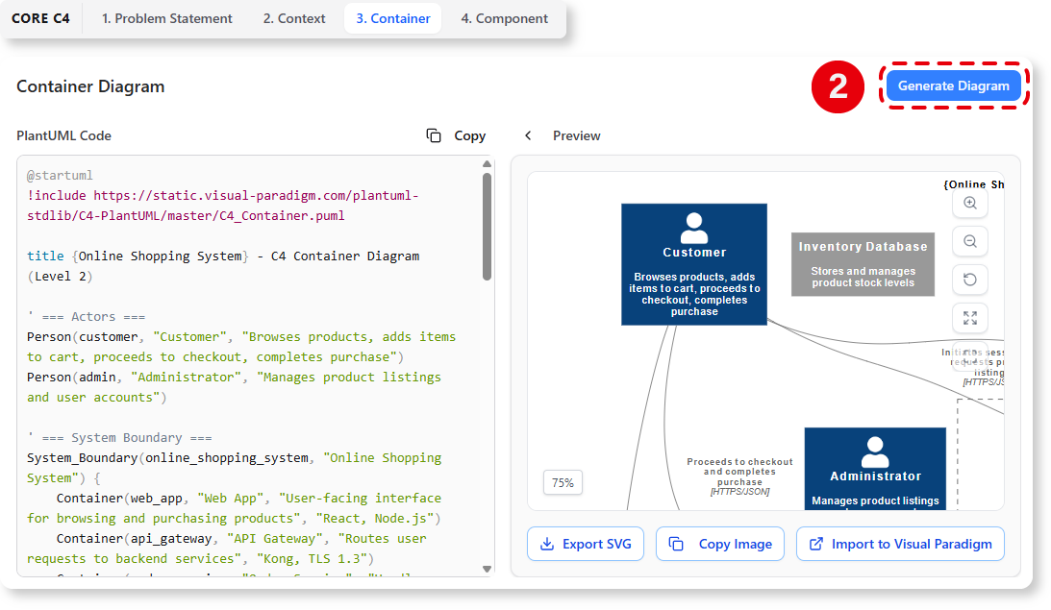The width and height of the screenshot is (1051, 610).
Task: Click the Import to Visual Paradigm button
Action: [900, 544]
